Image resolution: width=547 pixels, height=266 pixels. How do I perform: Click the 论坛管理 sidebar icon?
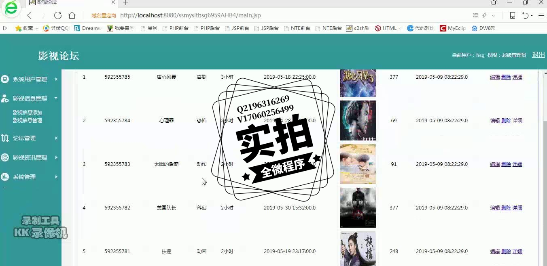[5, 138]
